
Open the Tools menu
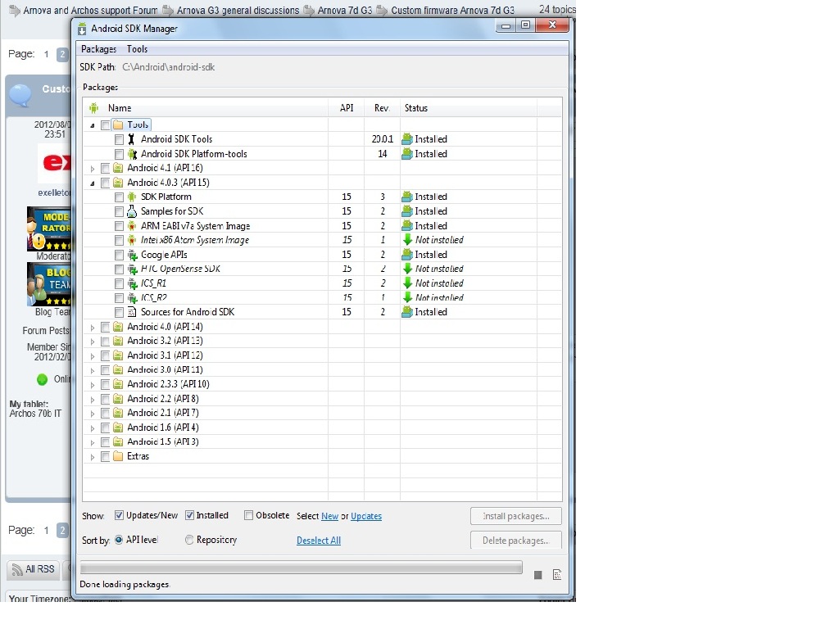[x=137, y=49]
